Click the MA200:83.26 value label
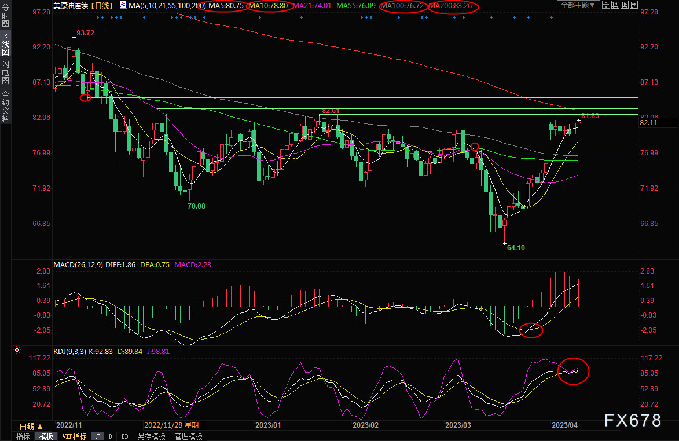The height and width of the screenshot is (441, 679). (450, 6)
